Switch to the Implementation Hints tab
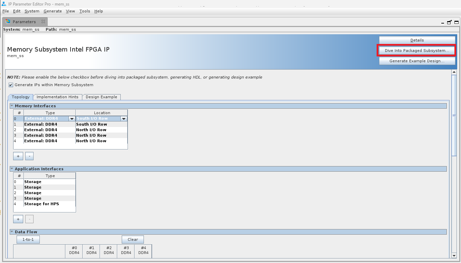Viewport: 461px width, 263px height. tap(57, 97)
